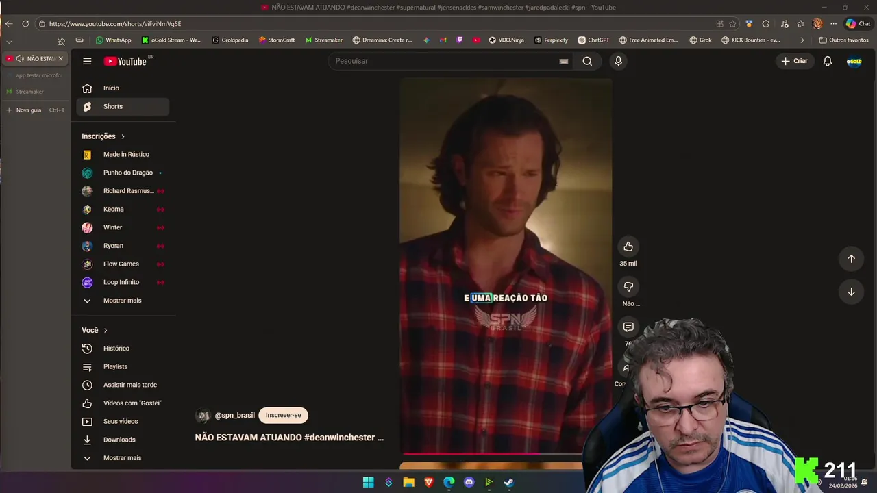The image size is (877, 493).
Task: Open File Explorer from the taskbar
Action: point(409,482)
